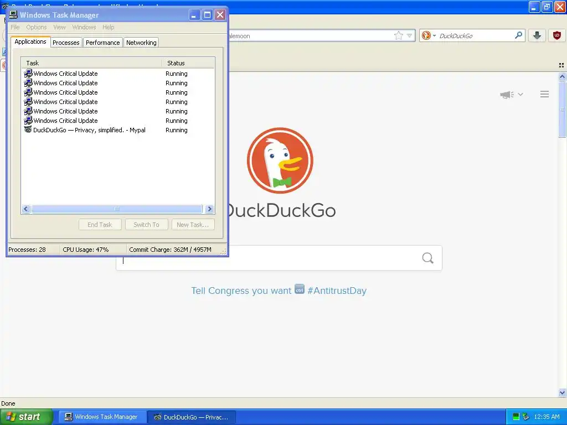Viewport: 567px width, 425px height.
Task: Select the DuckDuckGo Mypal task row
Action: click(x=118, y=130)
